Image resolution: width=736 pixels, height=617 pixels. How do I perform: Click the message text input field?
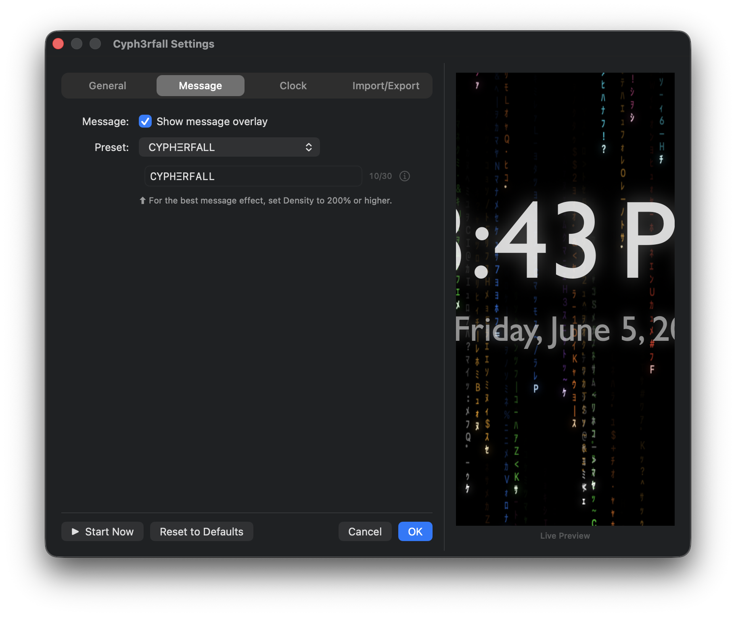(253, 176)
